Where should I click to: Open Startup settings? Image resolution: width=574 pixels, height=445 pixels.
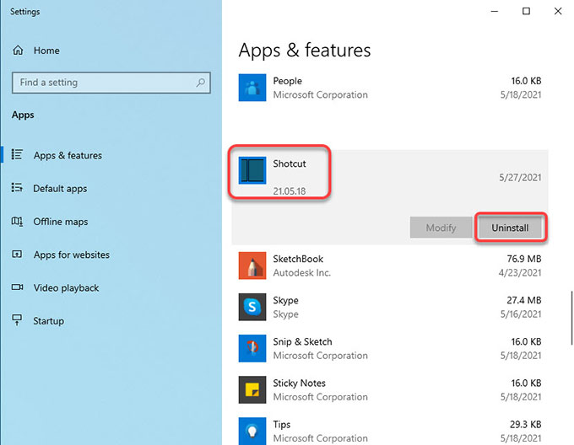48,321
